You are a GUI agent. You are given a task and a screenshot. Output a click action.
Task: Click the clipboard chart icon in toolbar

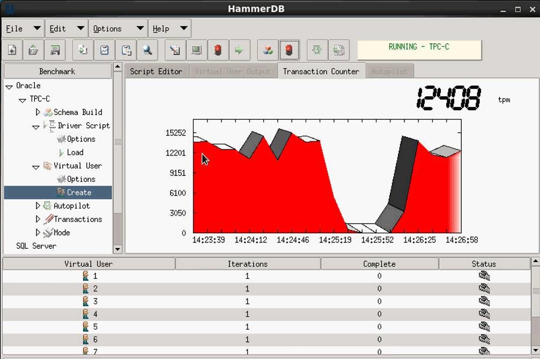pyautogui.click(x=105, y=50)
